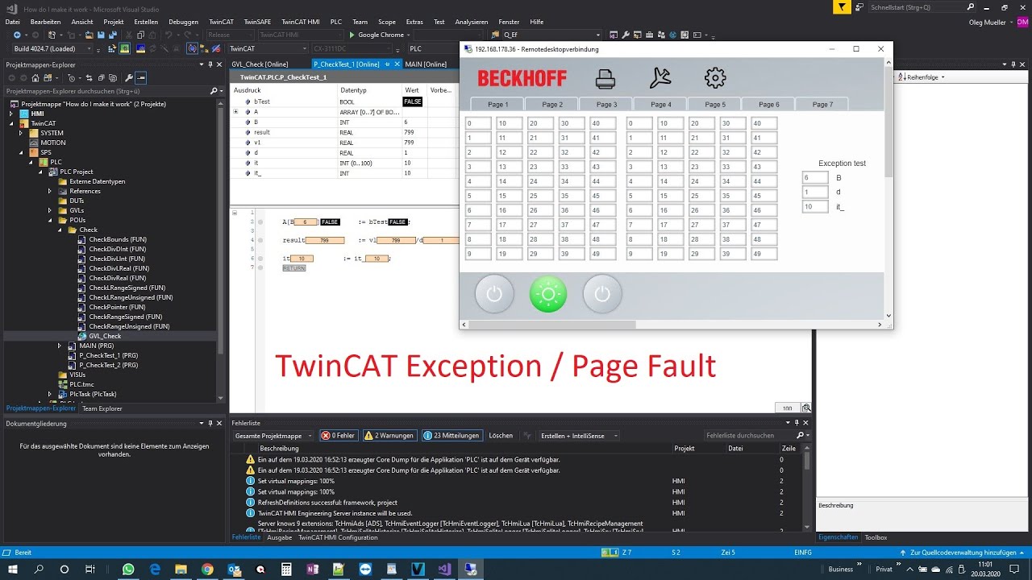The width and height of the screenshot is (1032, 580).
Task: Open Google Chrome from the taskbar
Action: point(207,569)
